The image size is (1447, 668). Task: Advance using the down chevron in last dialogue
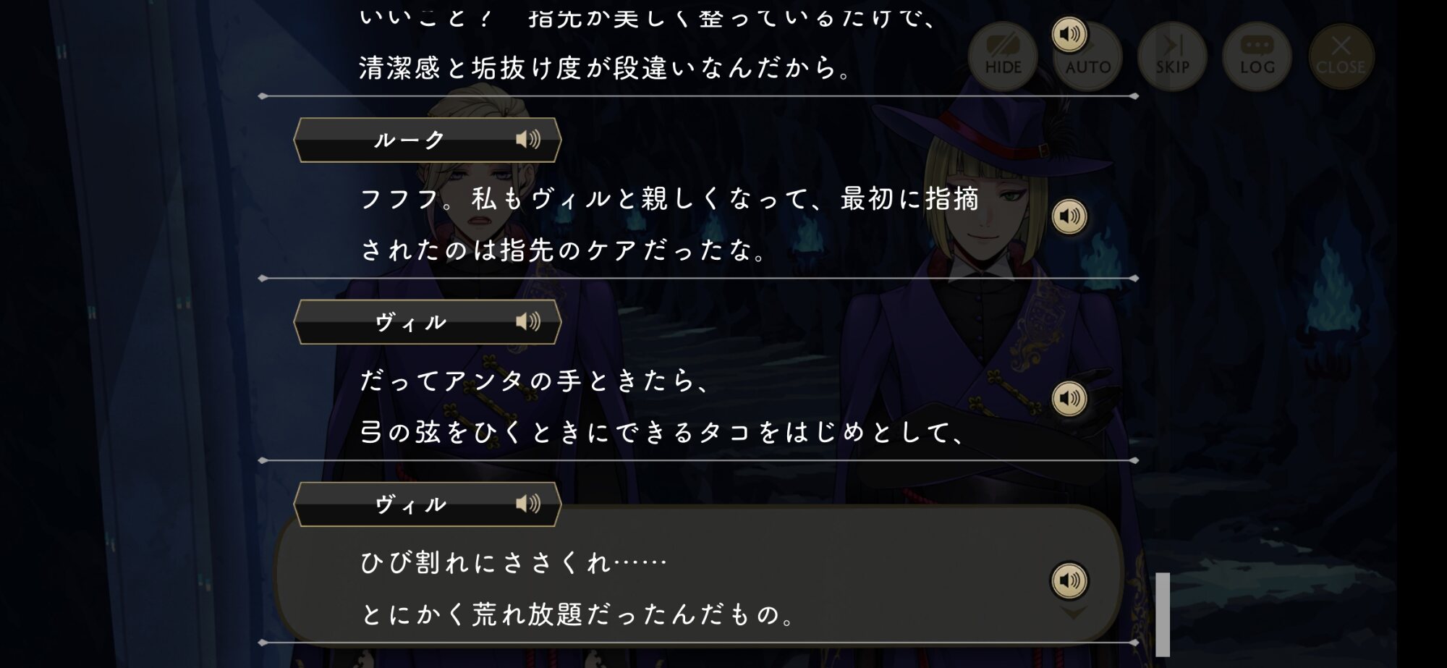point(1073,614)
